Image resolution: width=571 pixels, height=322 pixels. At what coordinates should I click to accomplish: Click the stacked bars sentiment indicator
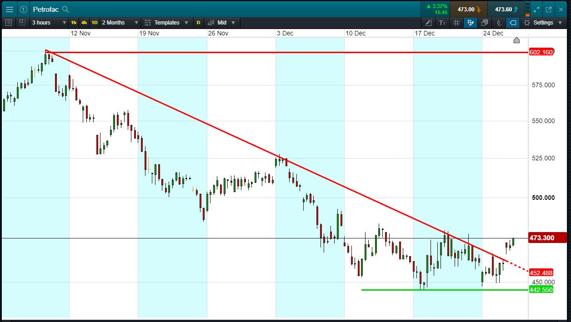click(x=527, y=9)
